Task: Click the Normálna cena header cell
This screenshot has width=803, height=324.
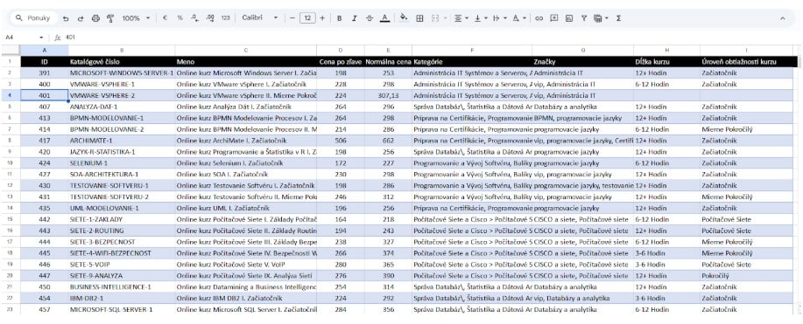Action: (x=388, y=62)
